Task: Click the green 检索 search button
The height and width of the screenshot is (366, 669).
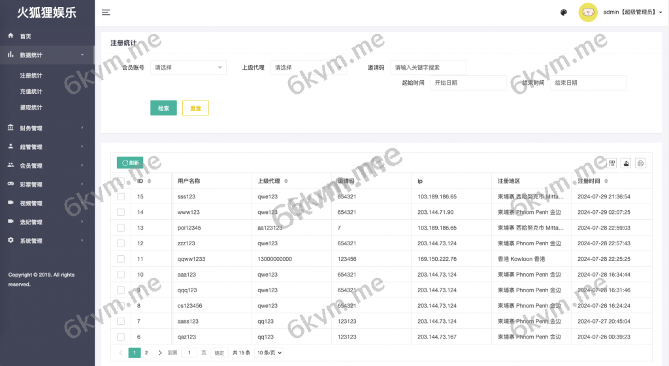Action: click(163, 108)
